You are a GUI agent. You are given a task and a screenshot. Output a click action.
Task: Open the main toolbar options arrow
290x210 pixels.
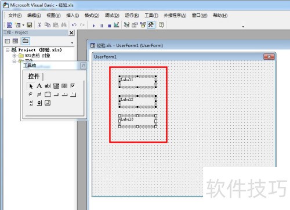point(243,27)
